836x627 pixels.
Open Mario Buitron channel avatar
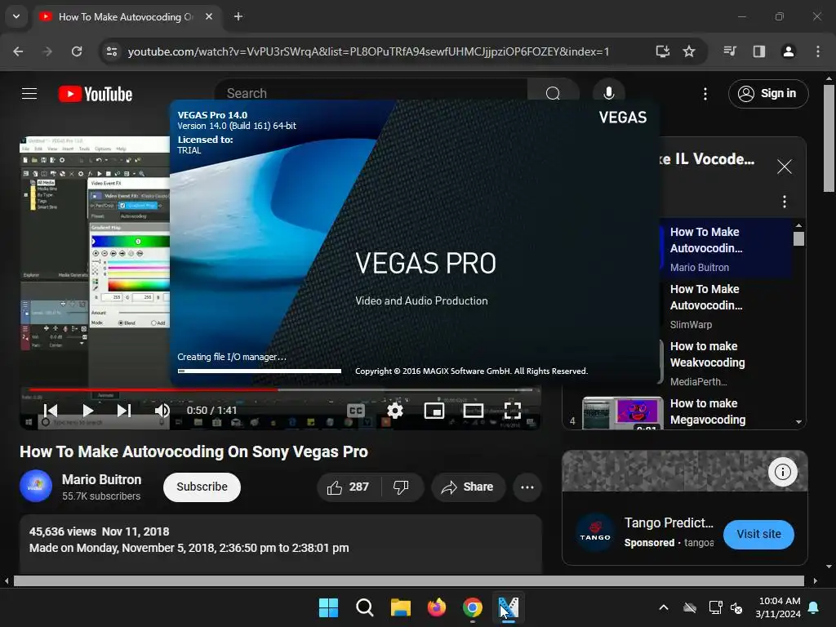(x=36, y=487)
